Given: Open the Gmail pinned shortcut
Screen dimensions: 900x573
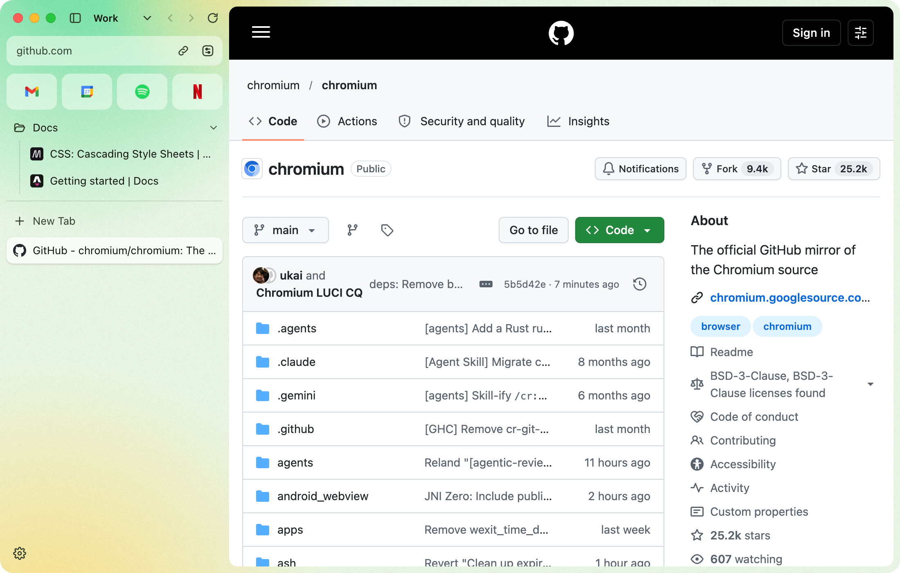Looking at the screenshot, I should [32, 92].
